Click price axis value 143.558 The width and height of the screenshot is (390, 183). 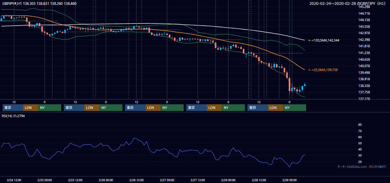(364, 27)
